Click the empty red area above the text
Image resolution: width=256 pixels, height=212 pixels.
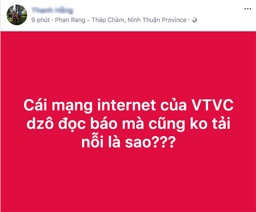[x=128, y=65]
